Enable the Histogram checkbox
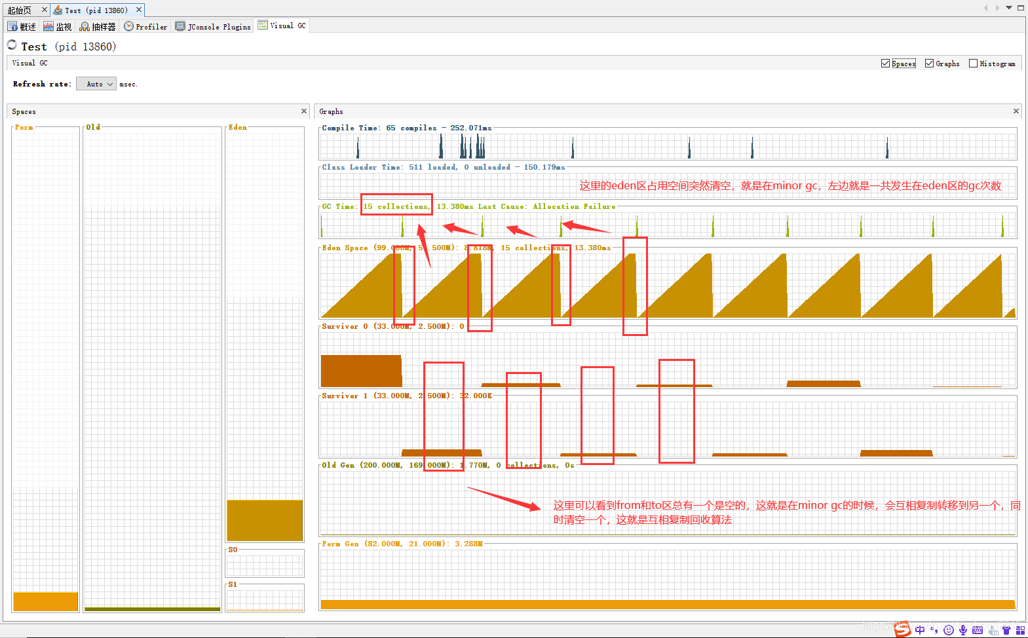This screenshot has width=1028, height=638. 973,64
